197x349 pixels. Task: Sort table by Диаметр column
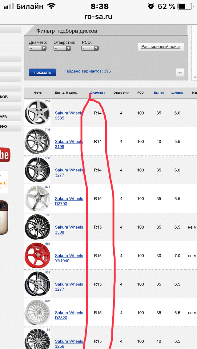pyautogui.click(x=97, y=93)
